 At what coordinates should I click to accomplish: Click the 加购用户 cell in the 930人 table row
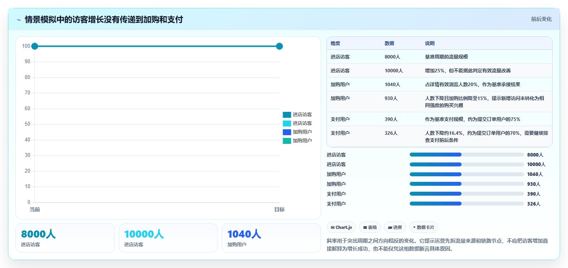tap(340, 98)
